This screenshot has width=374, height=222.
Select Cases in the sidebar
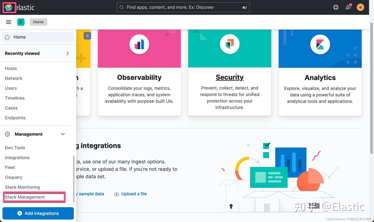[x=11, y=108]
